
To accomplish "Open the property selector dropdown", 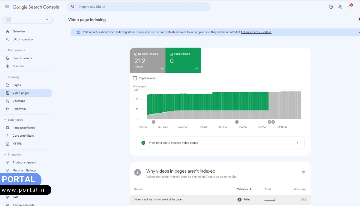I will [28, 20].
